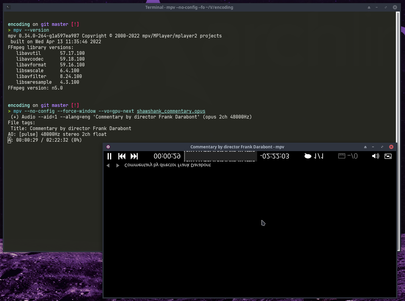The width and height of the screenshot is (405, 301).
Task: Cycle the audio track via the 1/1 icon
Action: 317,156
